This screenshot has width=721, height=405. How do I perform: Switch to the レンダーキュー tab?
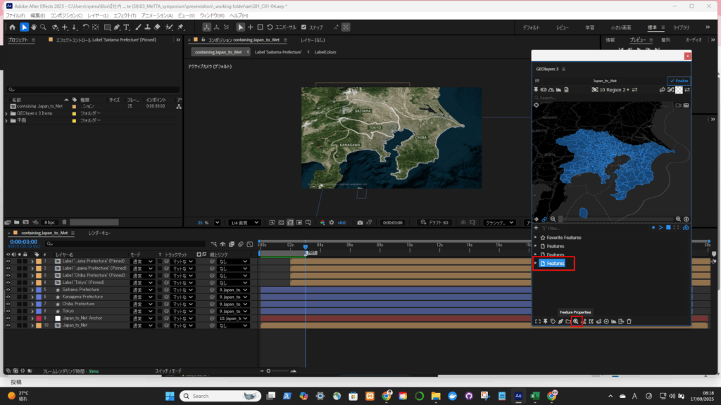(99, 233)
